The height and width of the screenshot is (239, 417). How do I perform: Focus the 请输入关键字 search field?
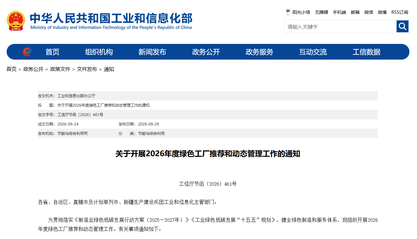coord(340,27)
